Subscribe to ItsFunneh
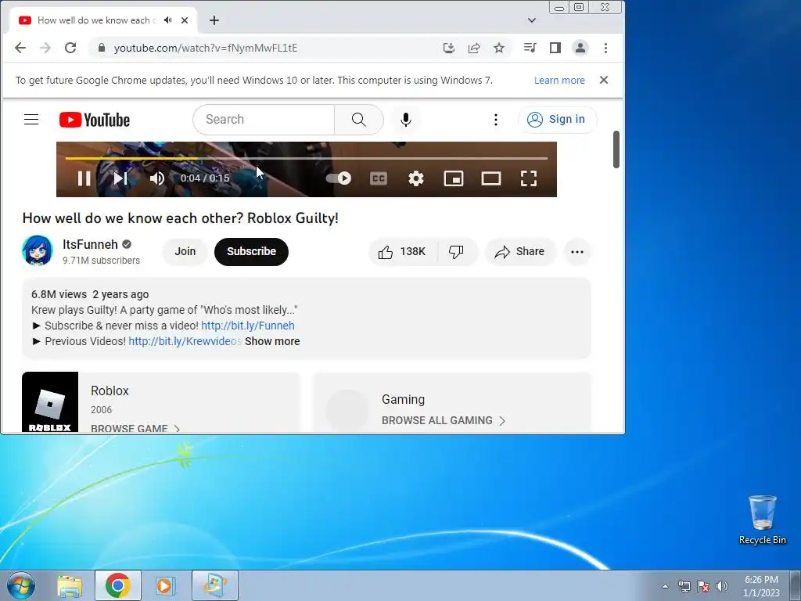 click(251, 251)
